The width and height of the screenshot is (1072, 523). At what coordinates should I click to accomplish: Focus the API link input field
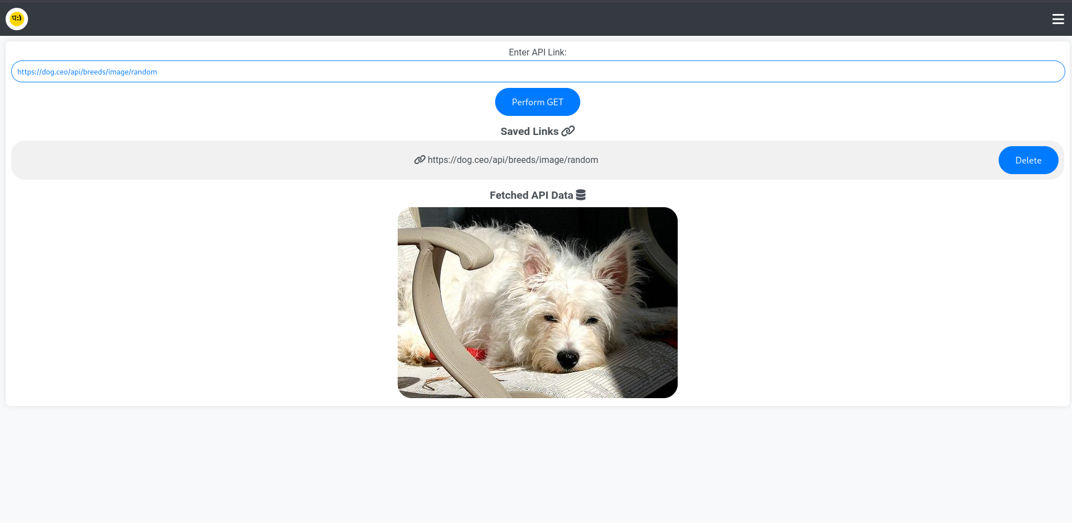(560, 72)
